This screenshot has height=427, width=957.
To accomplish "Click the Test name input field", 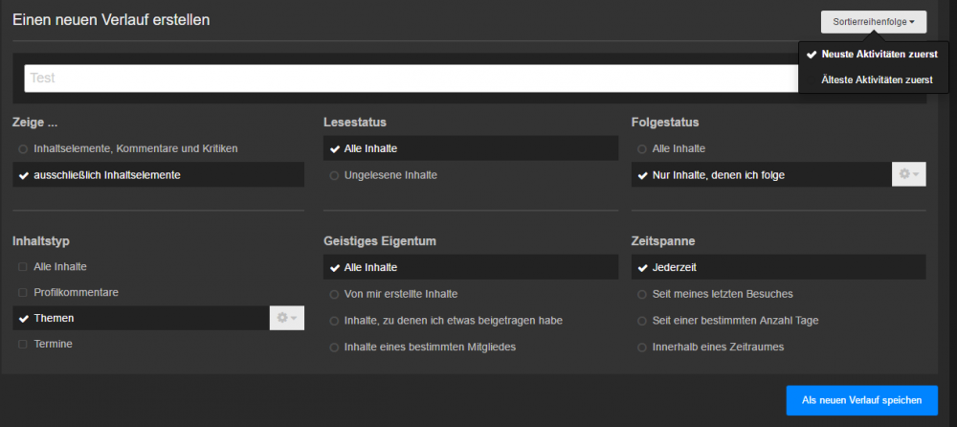I will point(412,79).
